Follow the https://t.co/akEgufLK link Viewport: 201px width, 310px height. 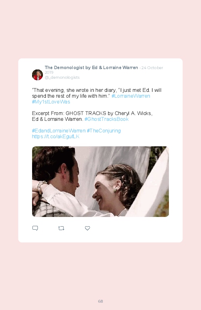(56, 136)
